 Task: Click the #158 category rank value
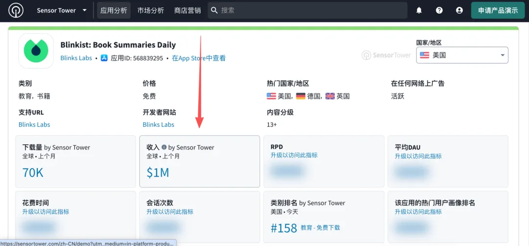pyautogui.click(x=284, y=228)
